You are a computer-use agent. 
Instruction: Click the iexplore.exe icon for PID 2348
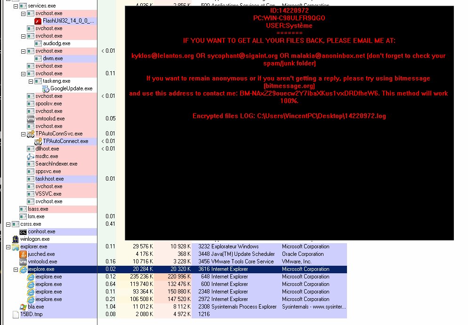[x=31, y=292]
